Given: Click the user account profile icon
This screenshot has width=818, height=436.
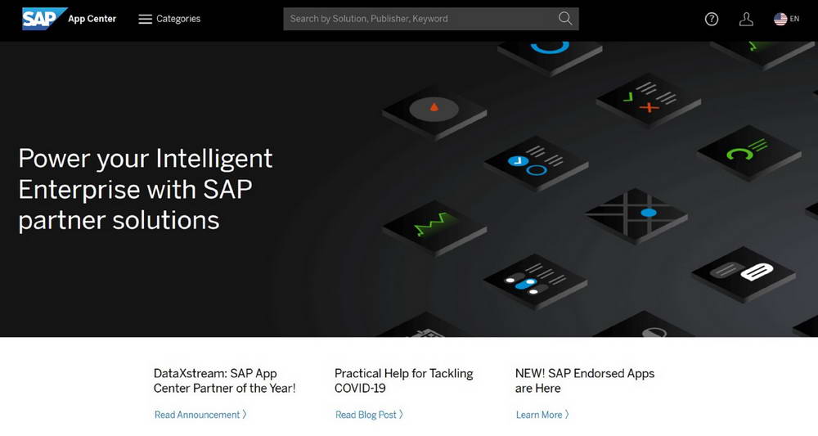Looking at the screenshot, I should (x=746, y=19).
